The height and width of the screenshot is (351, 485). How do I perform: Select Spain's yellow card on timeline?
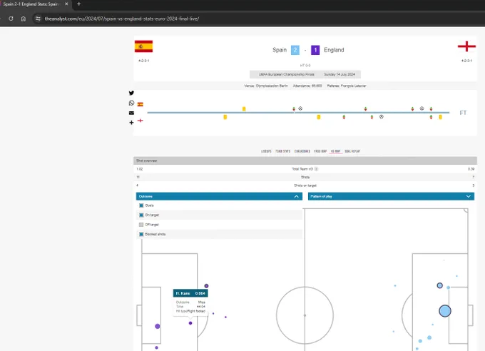pyautogui.click(x=244, y=108)
